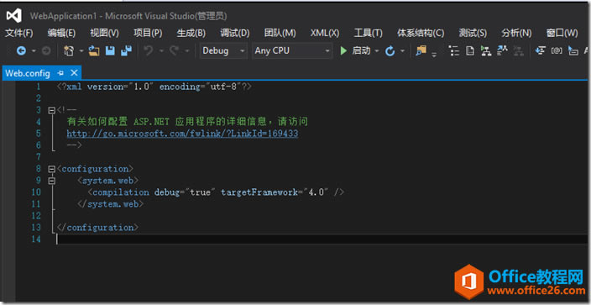591x305 pixels.
Task: Open the 分析(N) menu
Action: tap(516, 34)
